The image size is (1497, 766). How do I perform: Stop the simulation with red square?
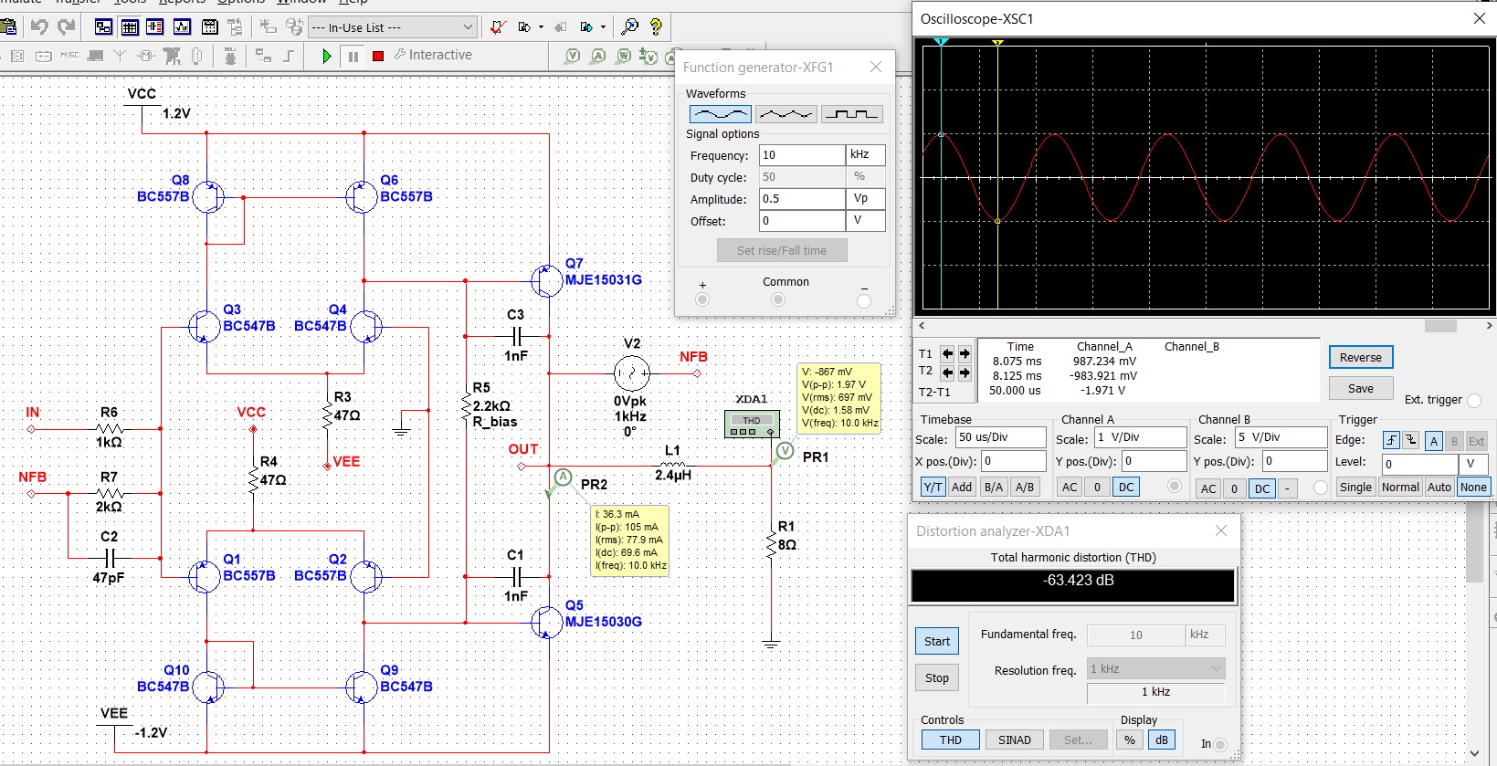click(378, 56)
